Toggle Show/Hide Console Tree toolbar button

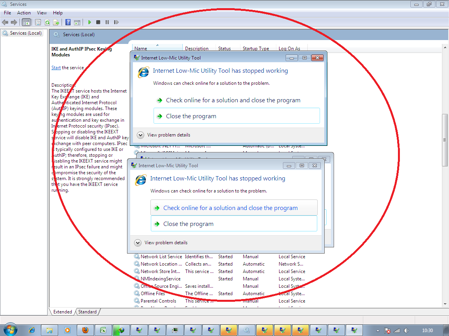(27, 22)
